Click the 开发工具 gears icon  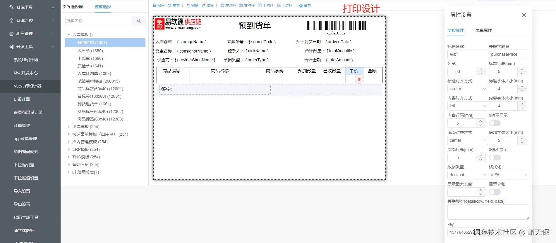tap(11, 47)
